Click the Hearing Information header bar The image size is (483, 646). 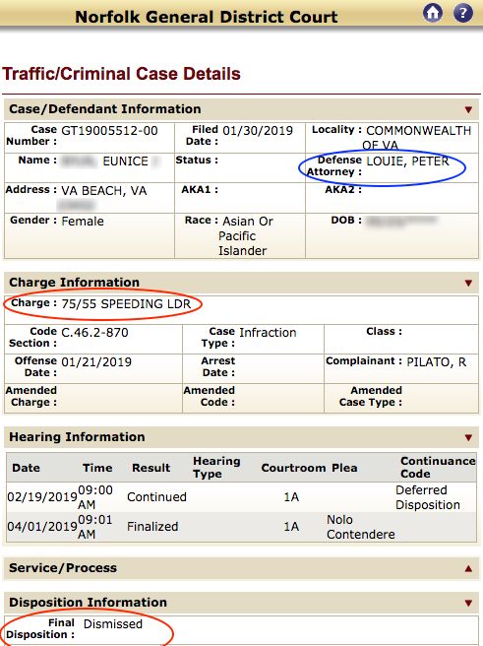(242, 437)
